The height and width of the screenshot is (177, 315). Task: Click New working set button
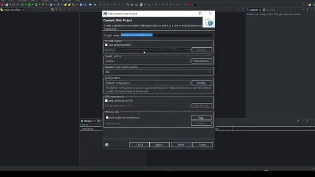point(201,118)
